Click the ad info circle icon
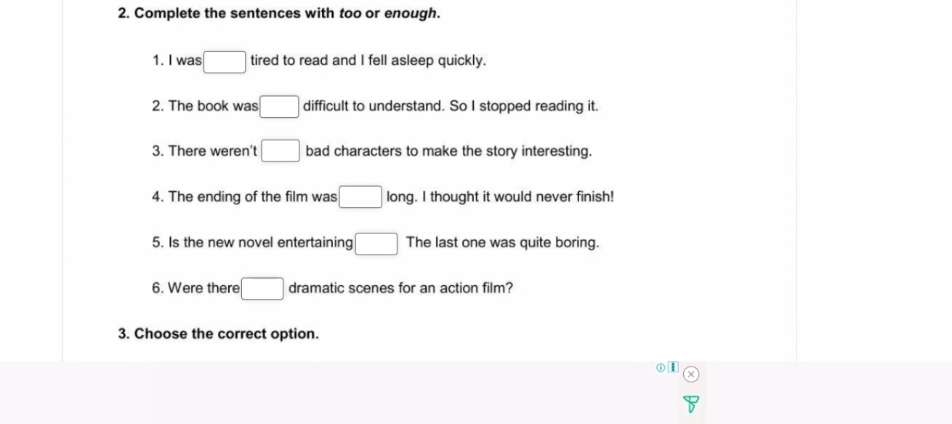Image resolution: width=952 pixels, height=424 pixels. click(660, 368)
